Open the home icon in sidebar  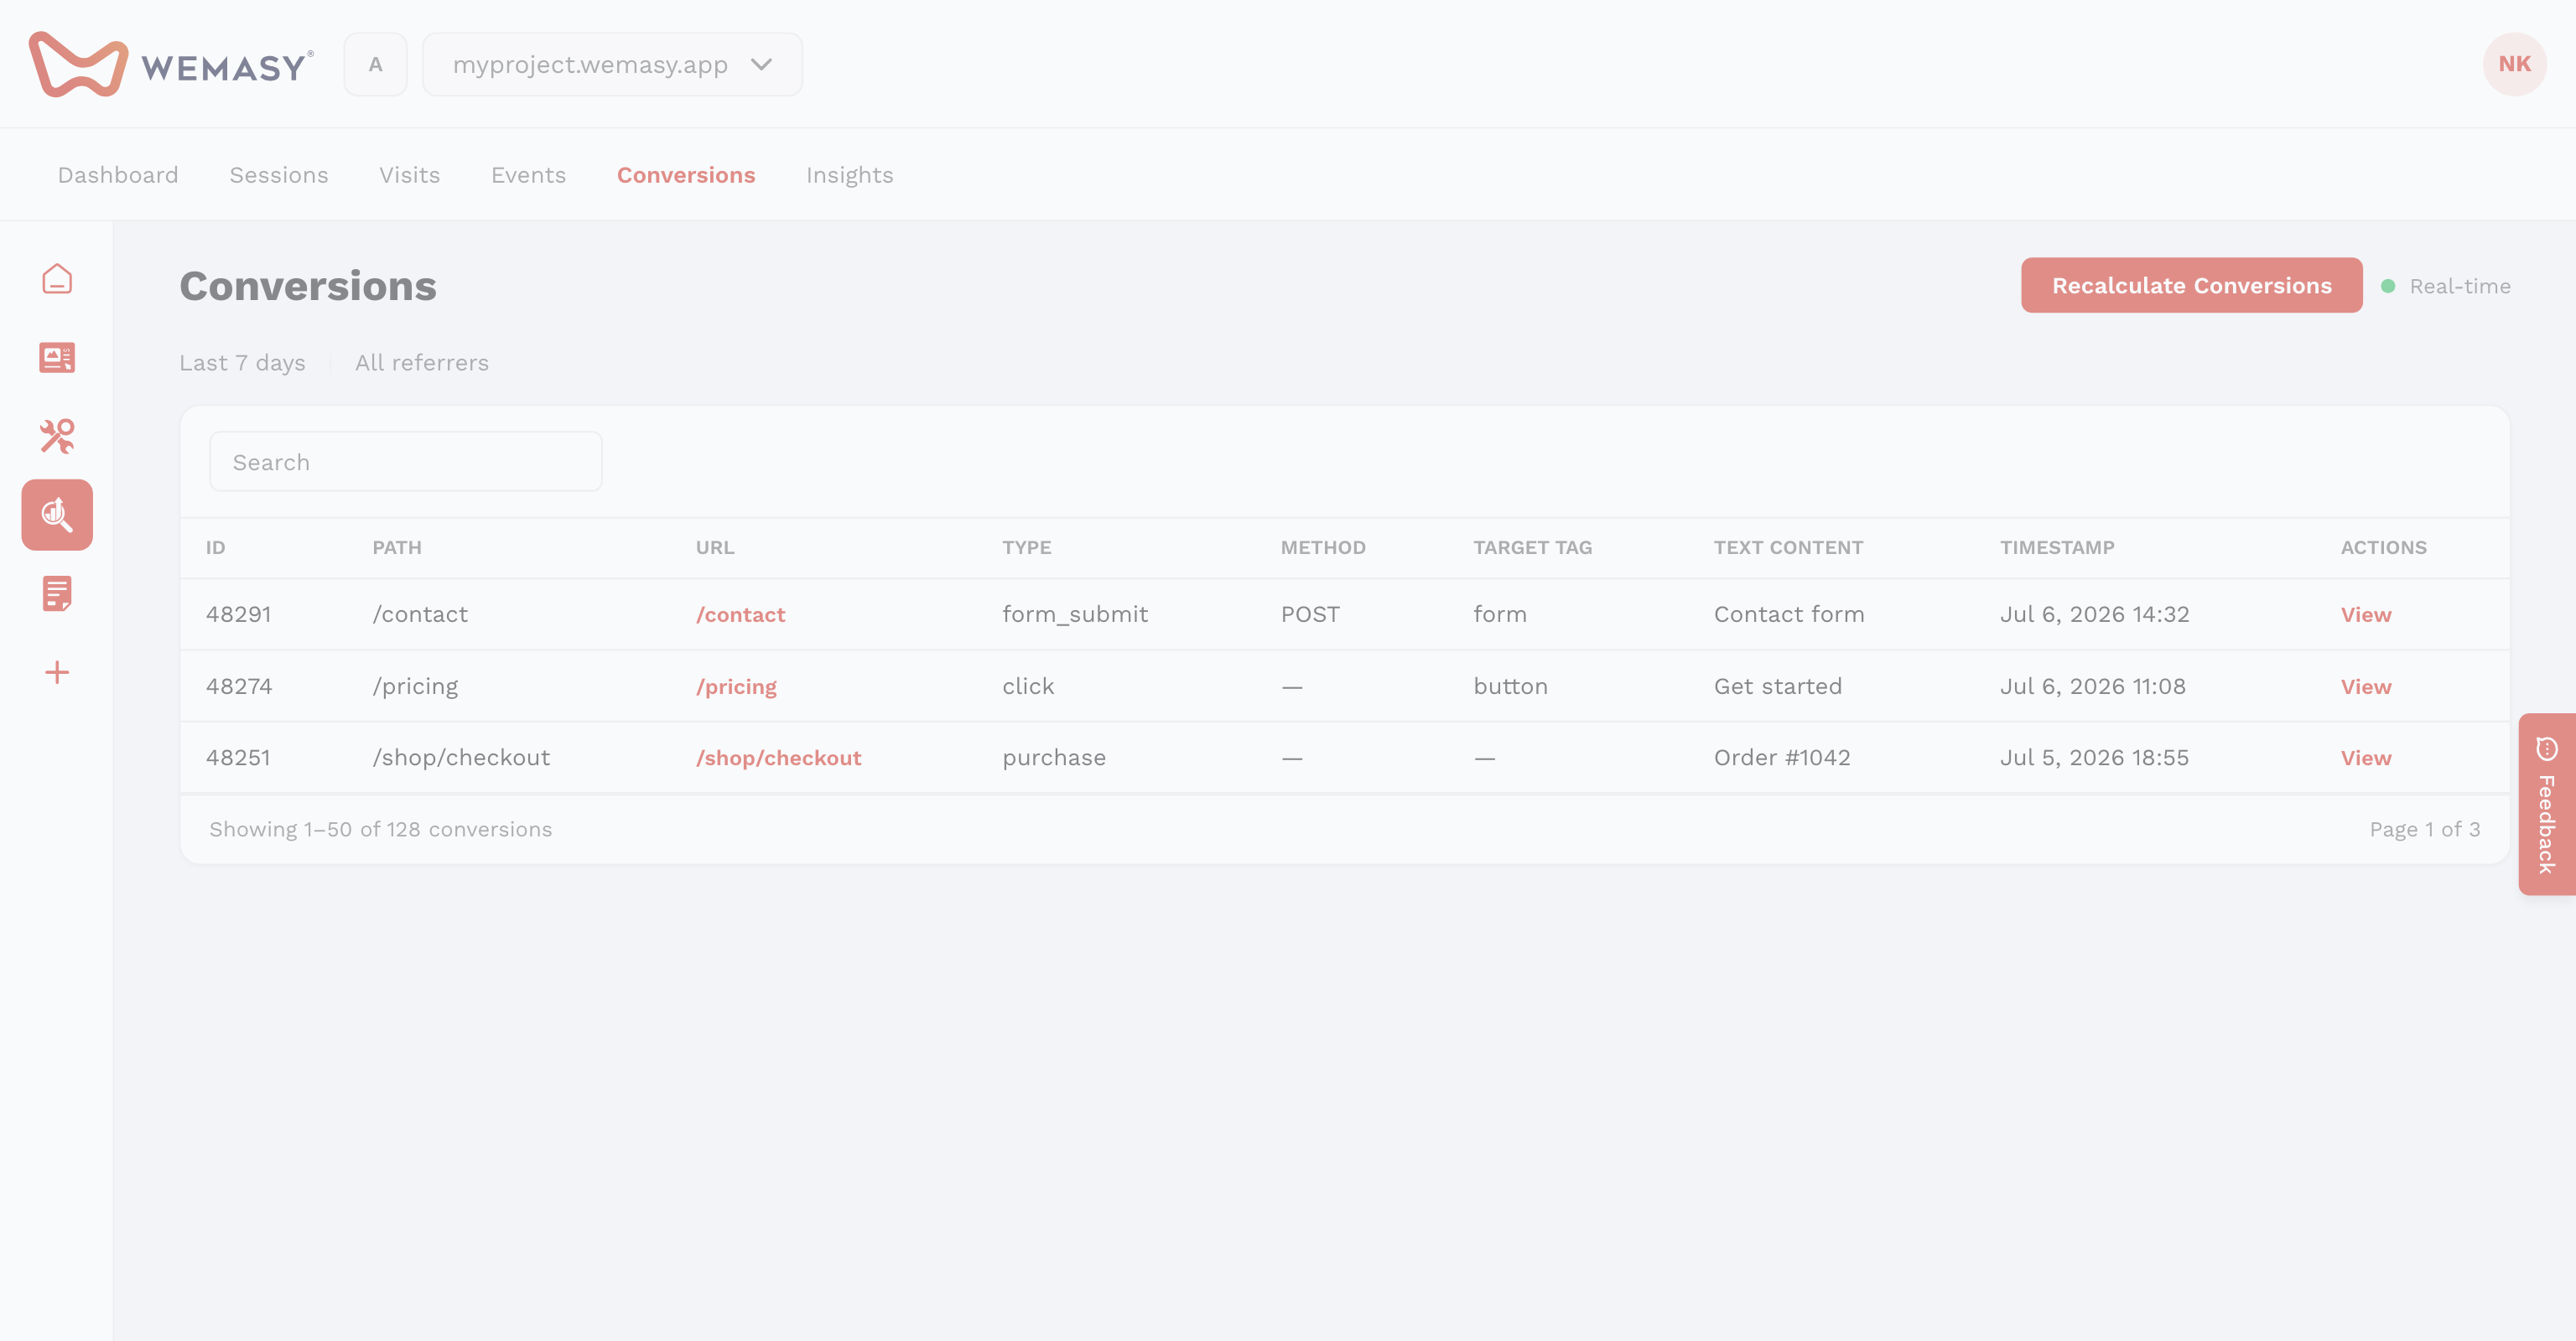[x=57, y=279]
